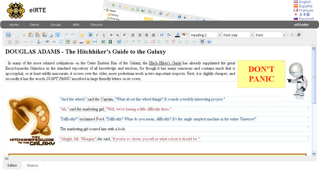Screen dimensions: 319x170
Task: Click the Paste as text icon
Action: tap(37, 35)
